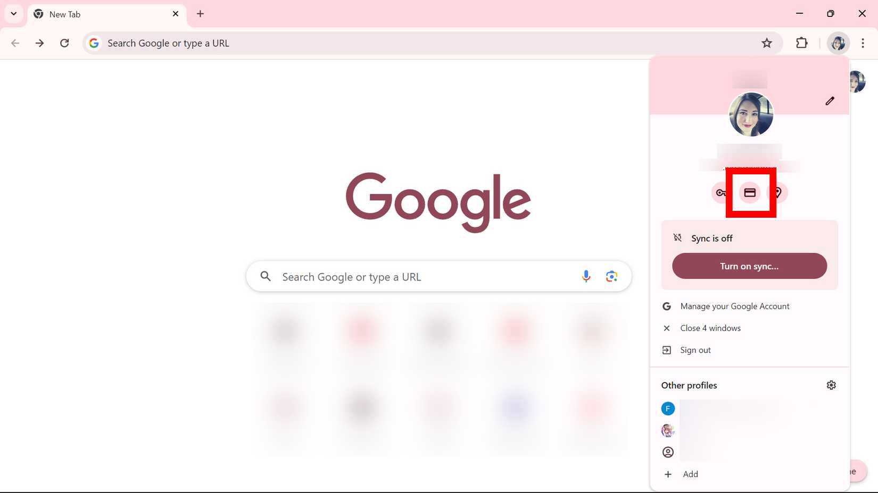This screenshot has height=493, width=878.
Task: Click the center Google search box
Action: click(x=426, y=277)
